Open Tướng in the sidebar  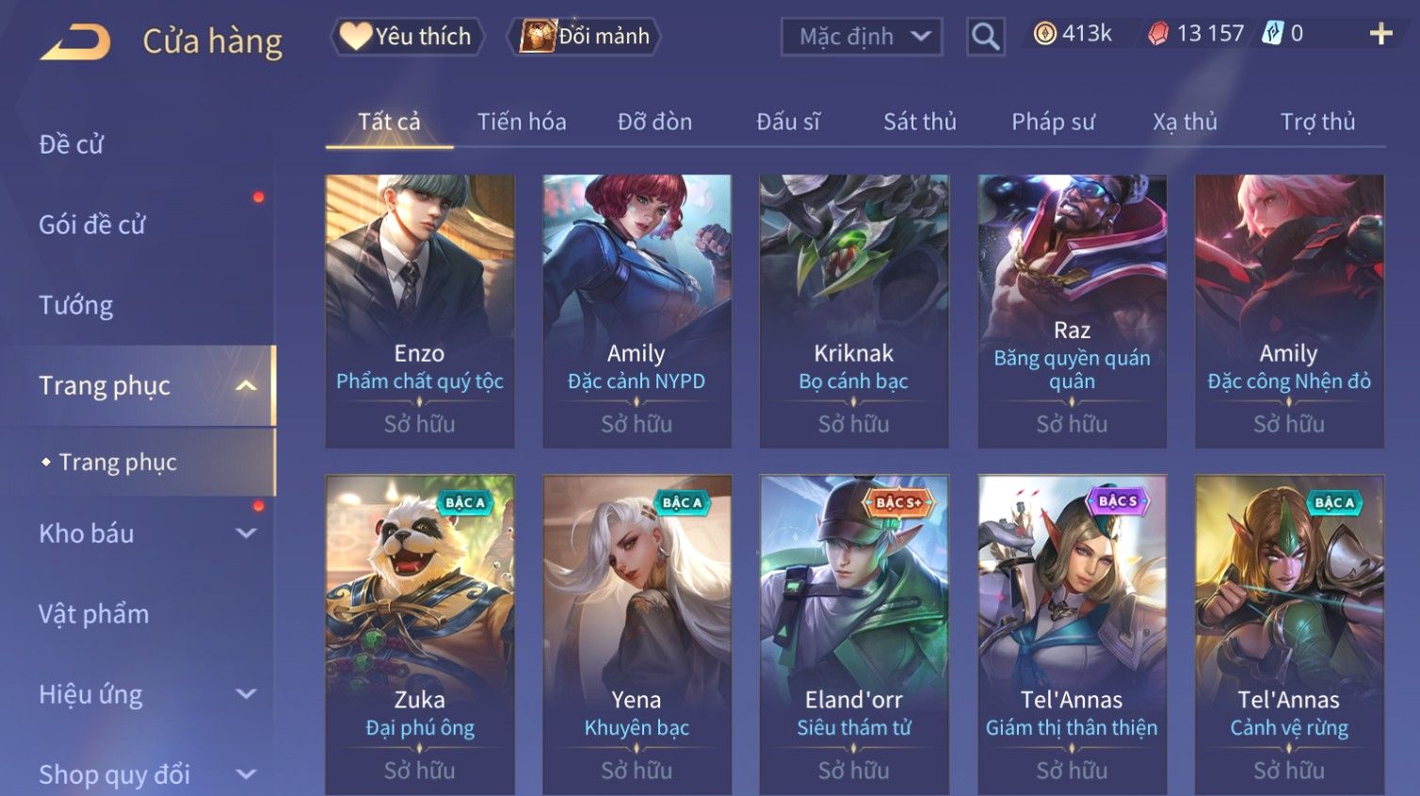click(76, 305)
